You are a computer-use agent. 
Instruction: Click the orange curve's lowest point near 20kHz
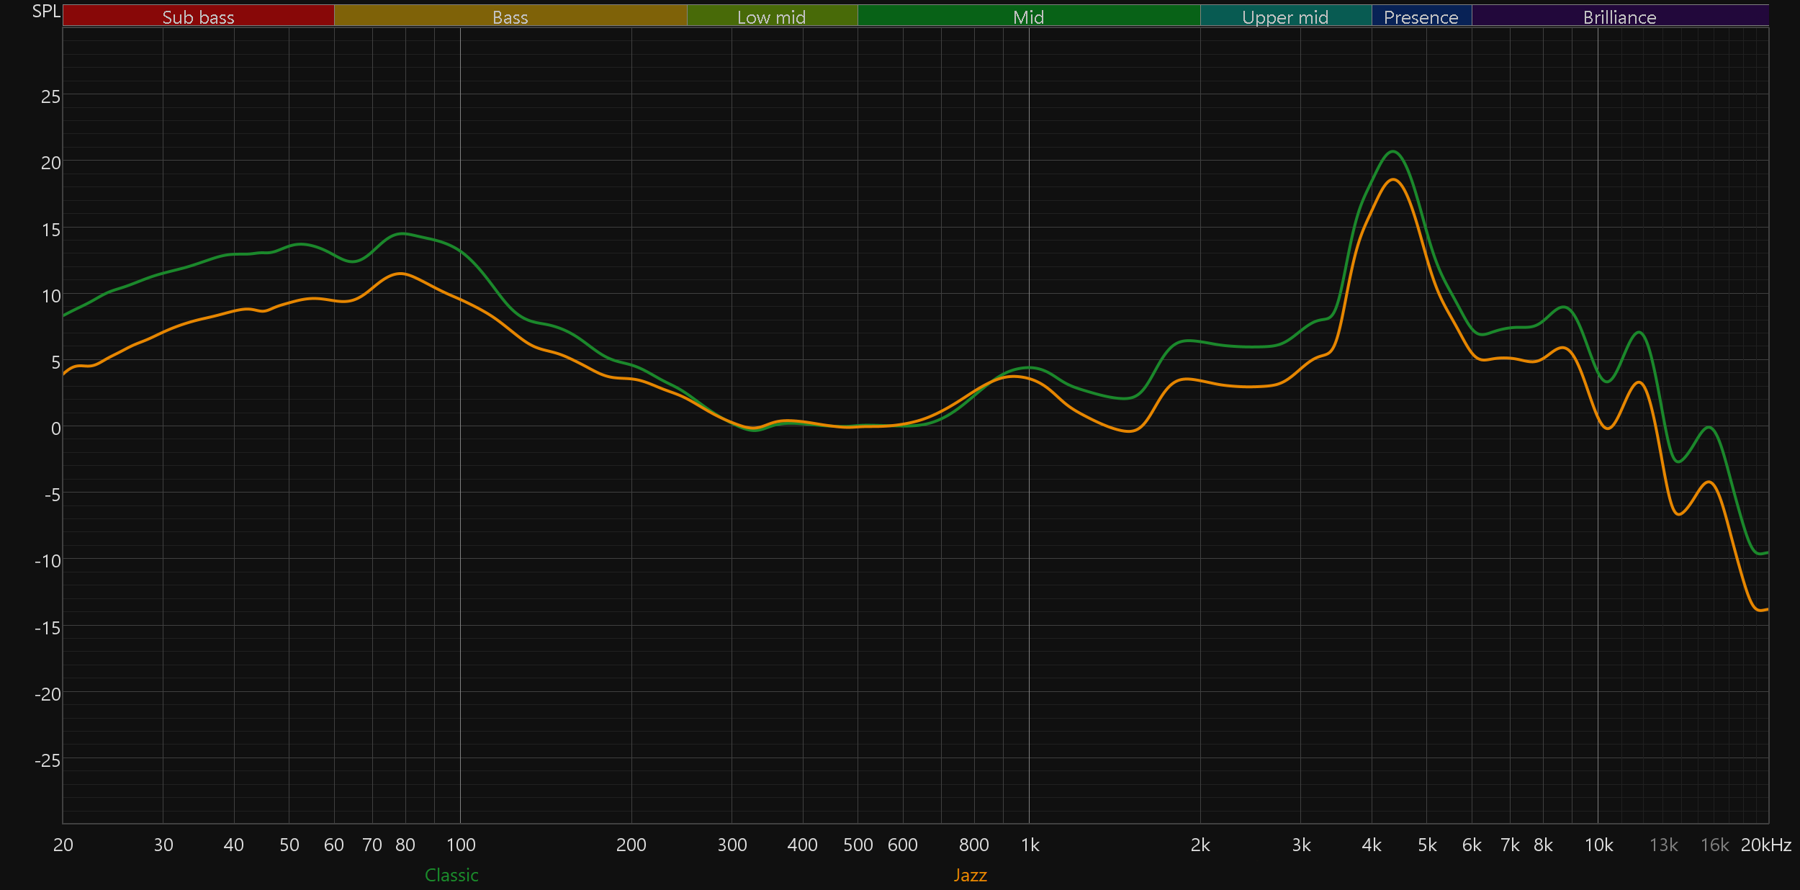(1759, 611)
